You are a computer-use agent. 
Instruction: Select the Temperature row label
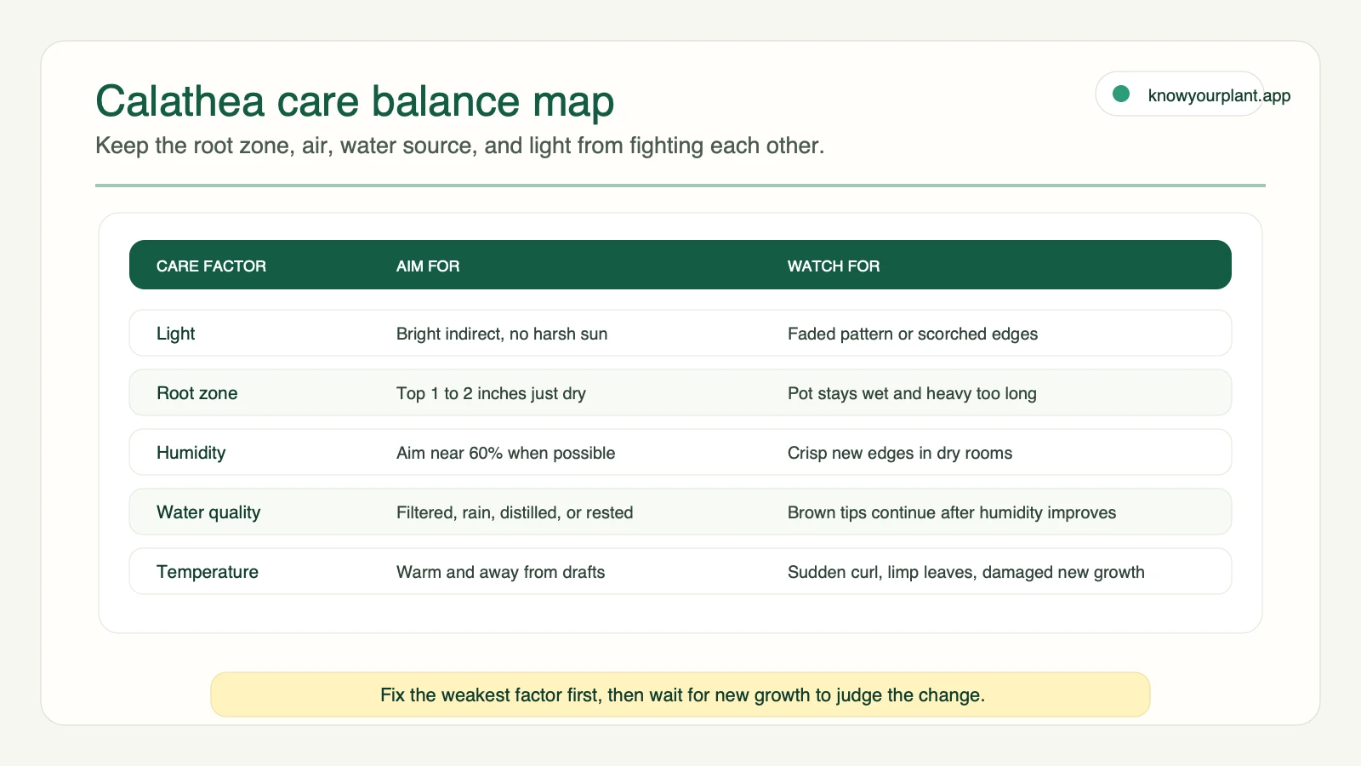click(x=208, y=572)
